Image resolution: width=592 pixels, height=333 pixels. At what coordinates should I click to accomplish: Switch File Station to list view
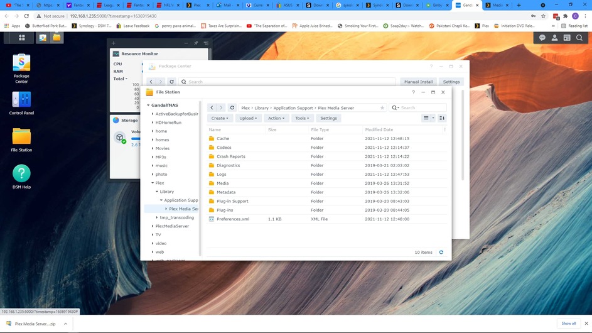point(426,118)
